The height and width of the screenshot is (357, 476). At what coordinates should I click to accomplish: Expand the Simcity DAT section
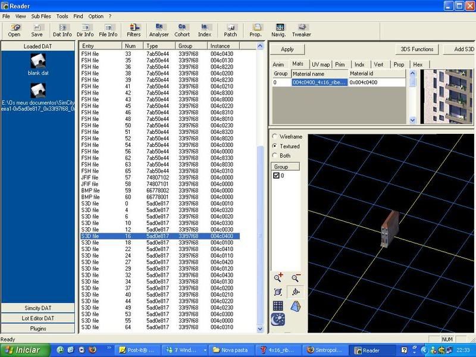click(x=38, y=308)
